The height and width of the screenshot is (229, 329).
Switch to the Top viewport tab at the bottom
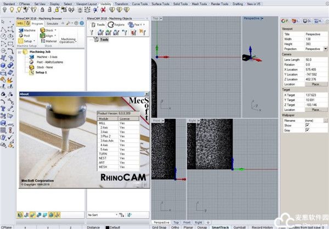176,222
